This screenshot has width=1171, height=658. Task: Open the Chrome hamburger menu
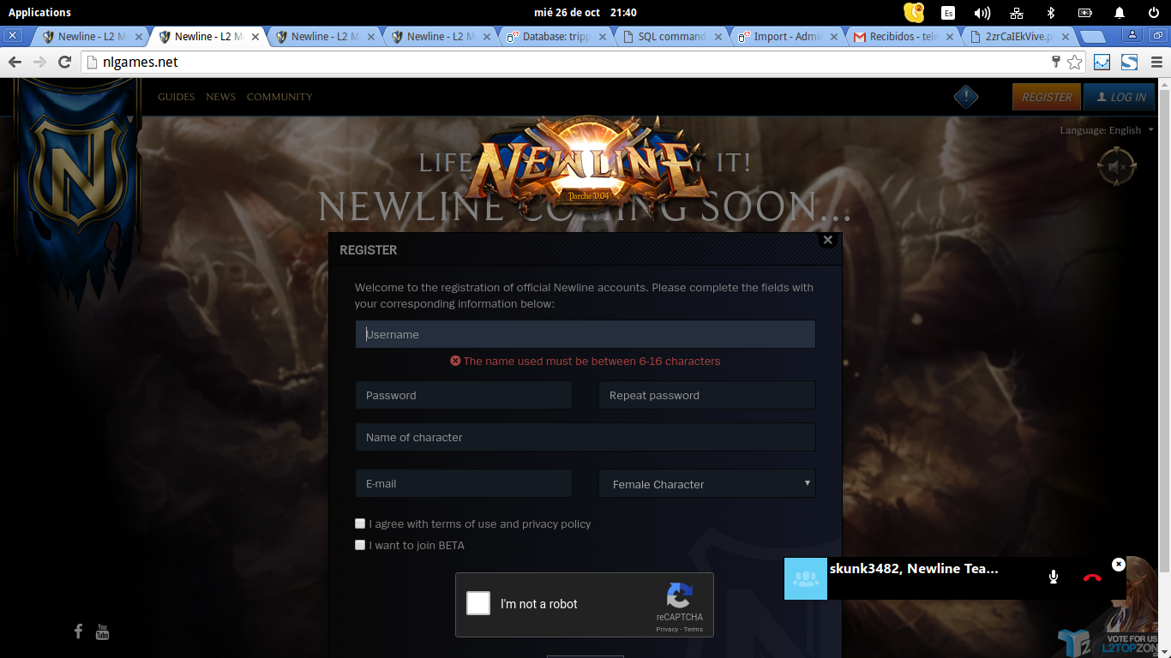(1156, 62)
